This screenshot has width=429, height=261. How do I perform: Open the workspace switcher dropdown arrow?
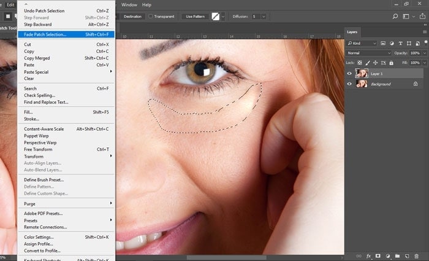point(414,17)
